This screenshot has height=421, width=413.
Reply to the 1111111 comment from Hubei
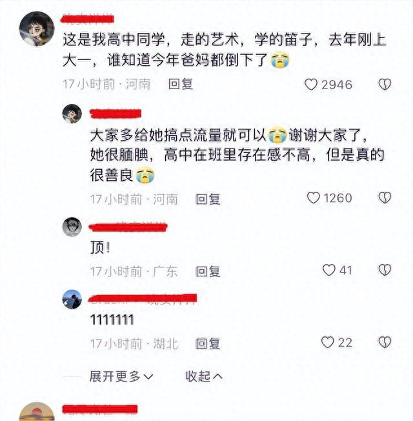208,344
